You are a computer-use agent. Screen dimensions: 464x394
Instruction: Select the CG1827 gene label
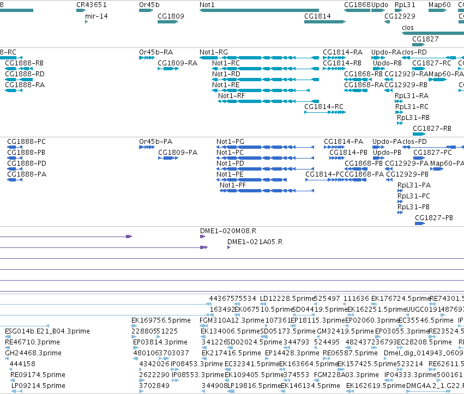425,39
